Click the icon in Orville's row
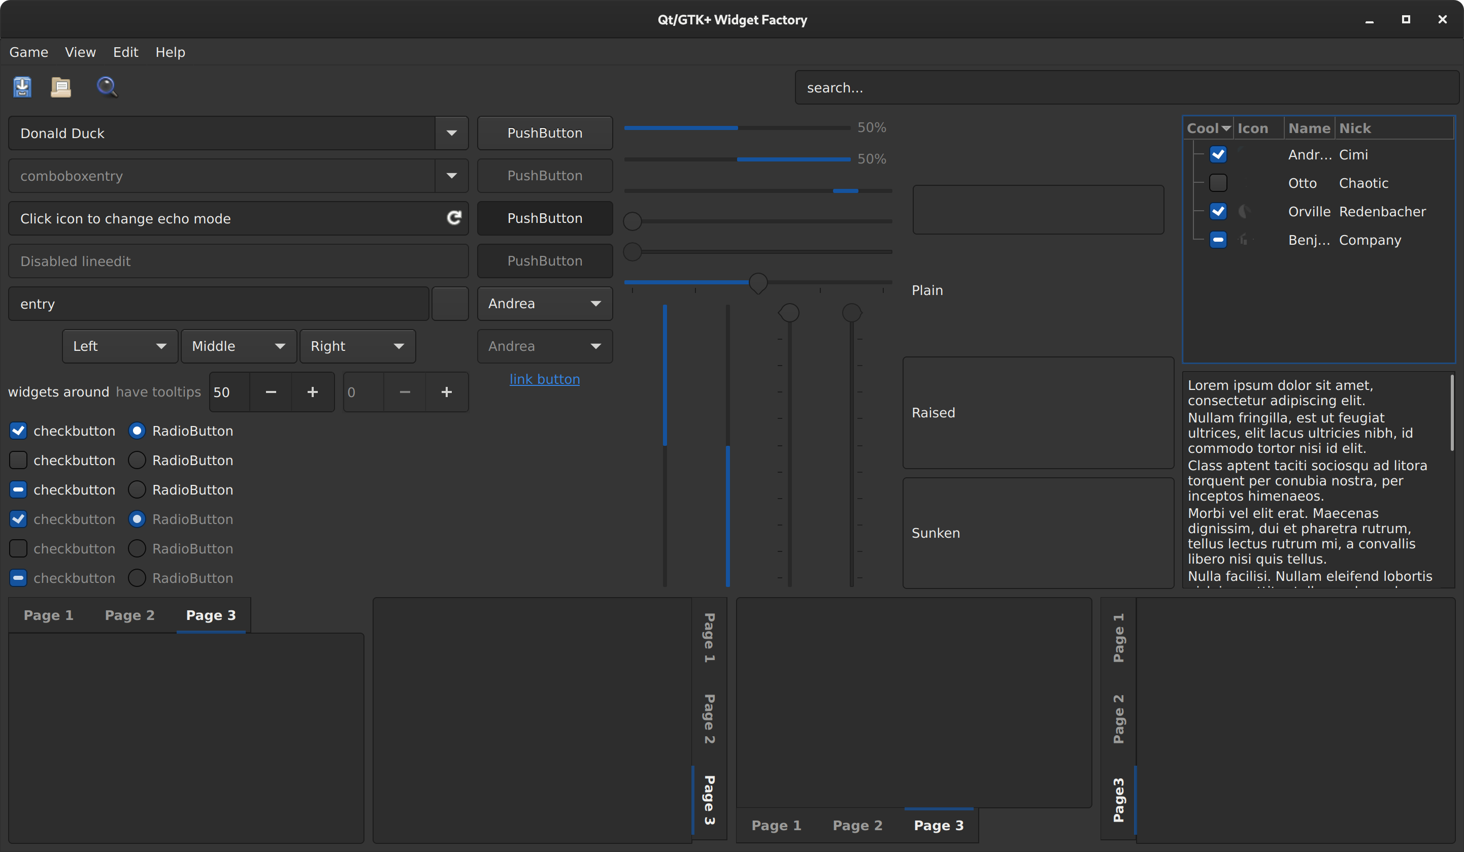 click(x=1244, y=212)
